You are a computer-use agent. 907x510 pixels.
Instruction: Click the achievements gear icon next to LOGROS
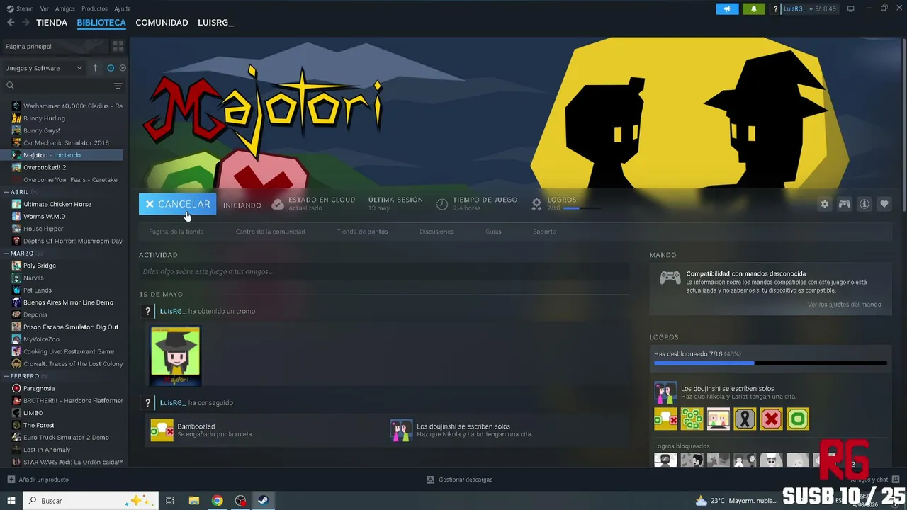click(536, 204)
